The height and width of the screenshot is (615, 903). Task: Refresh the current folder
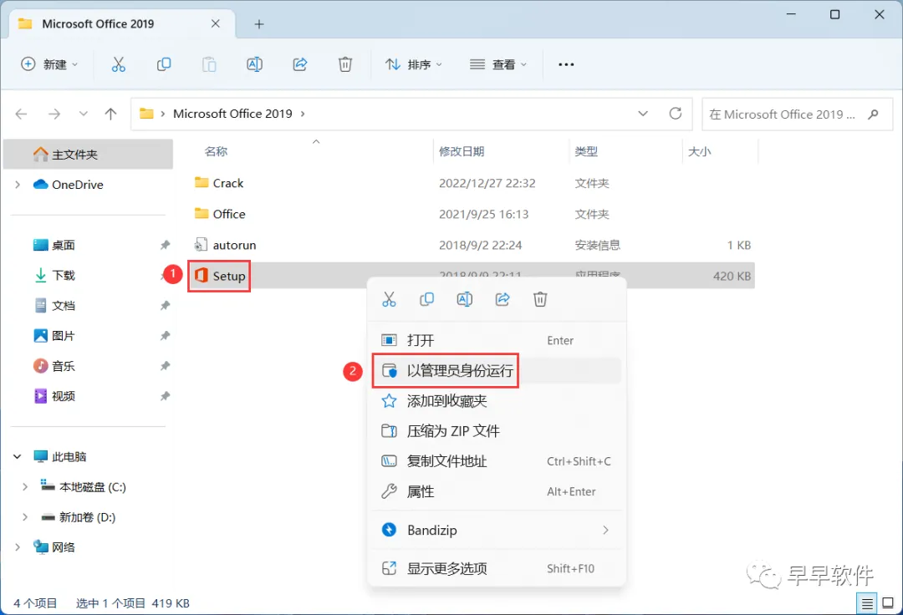click(x=676, y=114)
